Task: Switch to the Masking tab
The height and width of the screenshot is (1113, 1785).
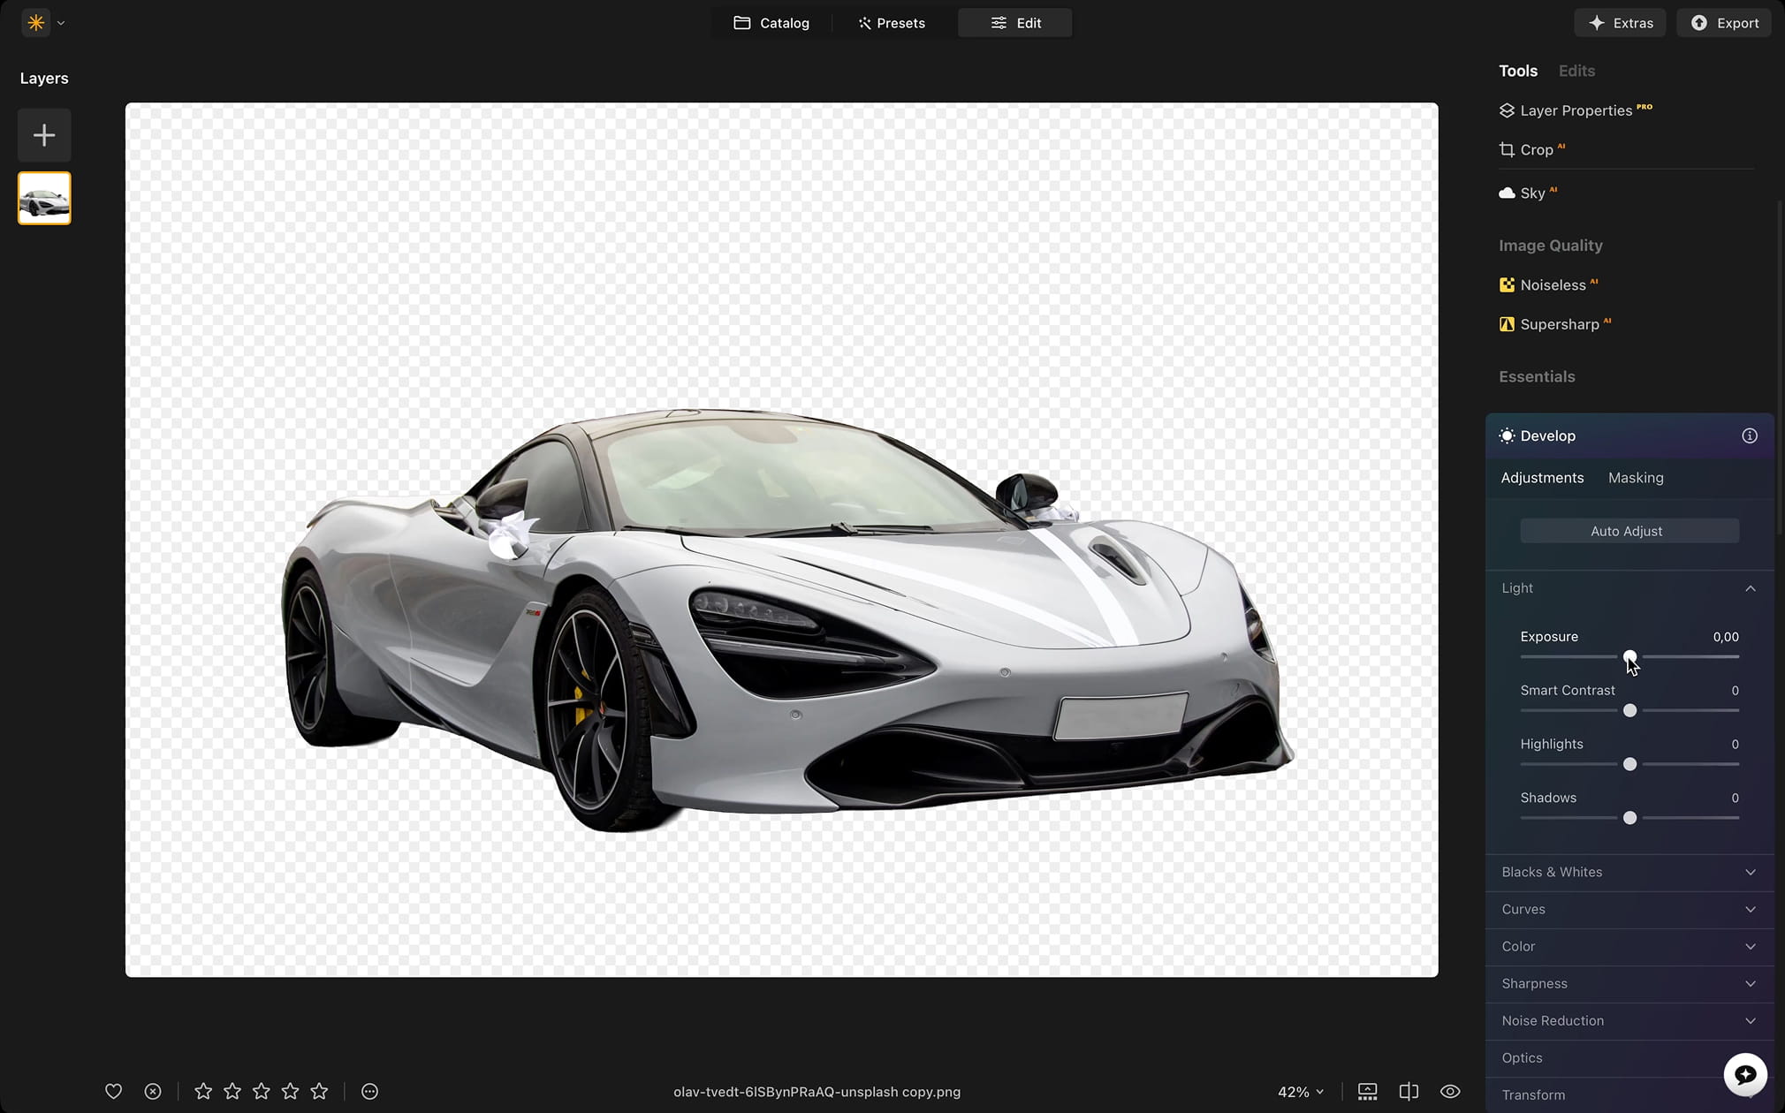Action: coord(1635,478)
